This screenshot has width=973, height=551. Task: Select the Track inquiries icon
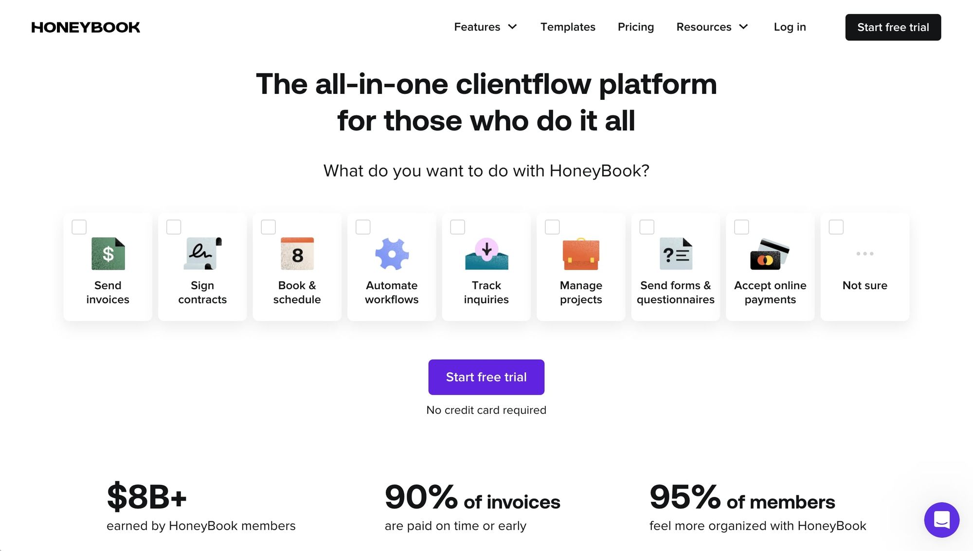(x=486, y=253)
